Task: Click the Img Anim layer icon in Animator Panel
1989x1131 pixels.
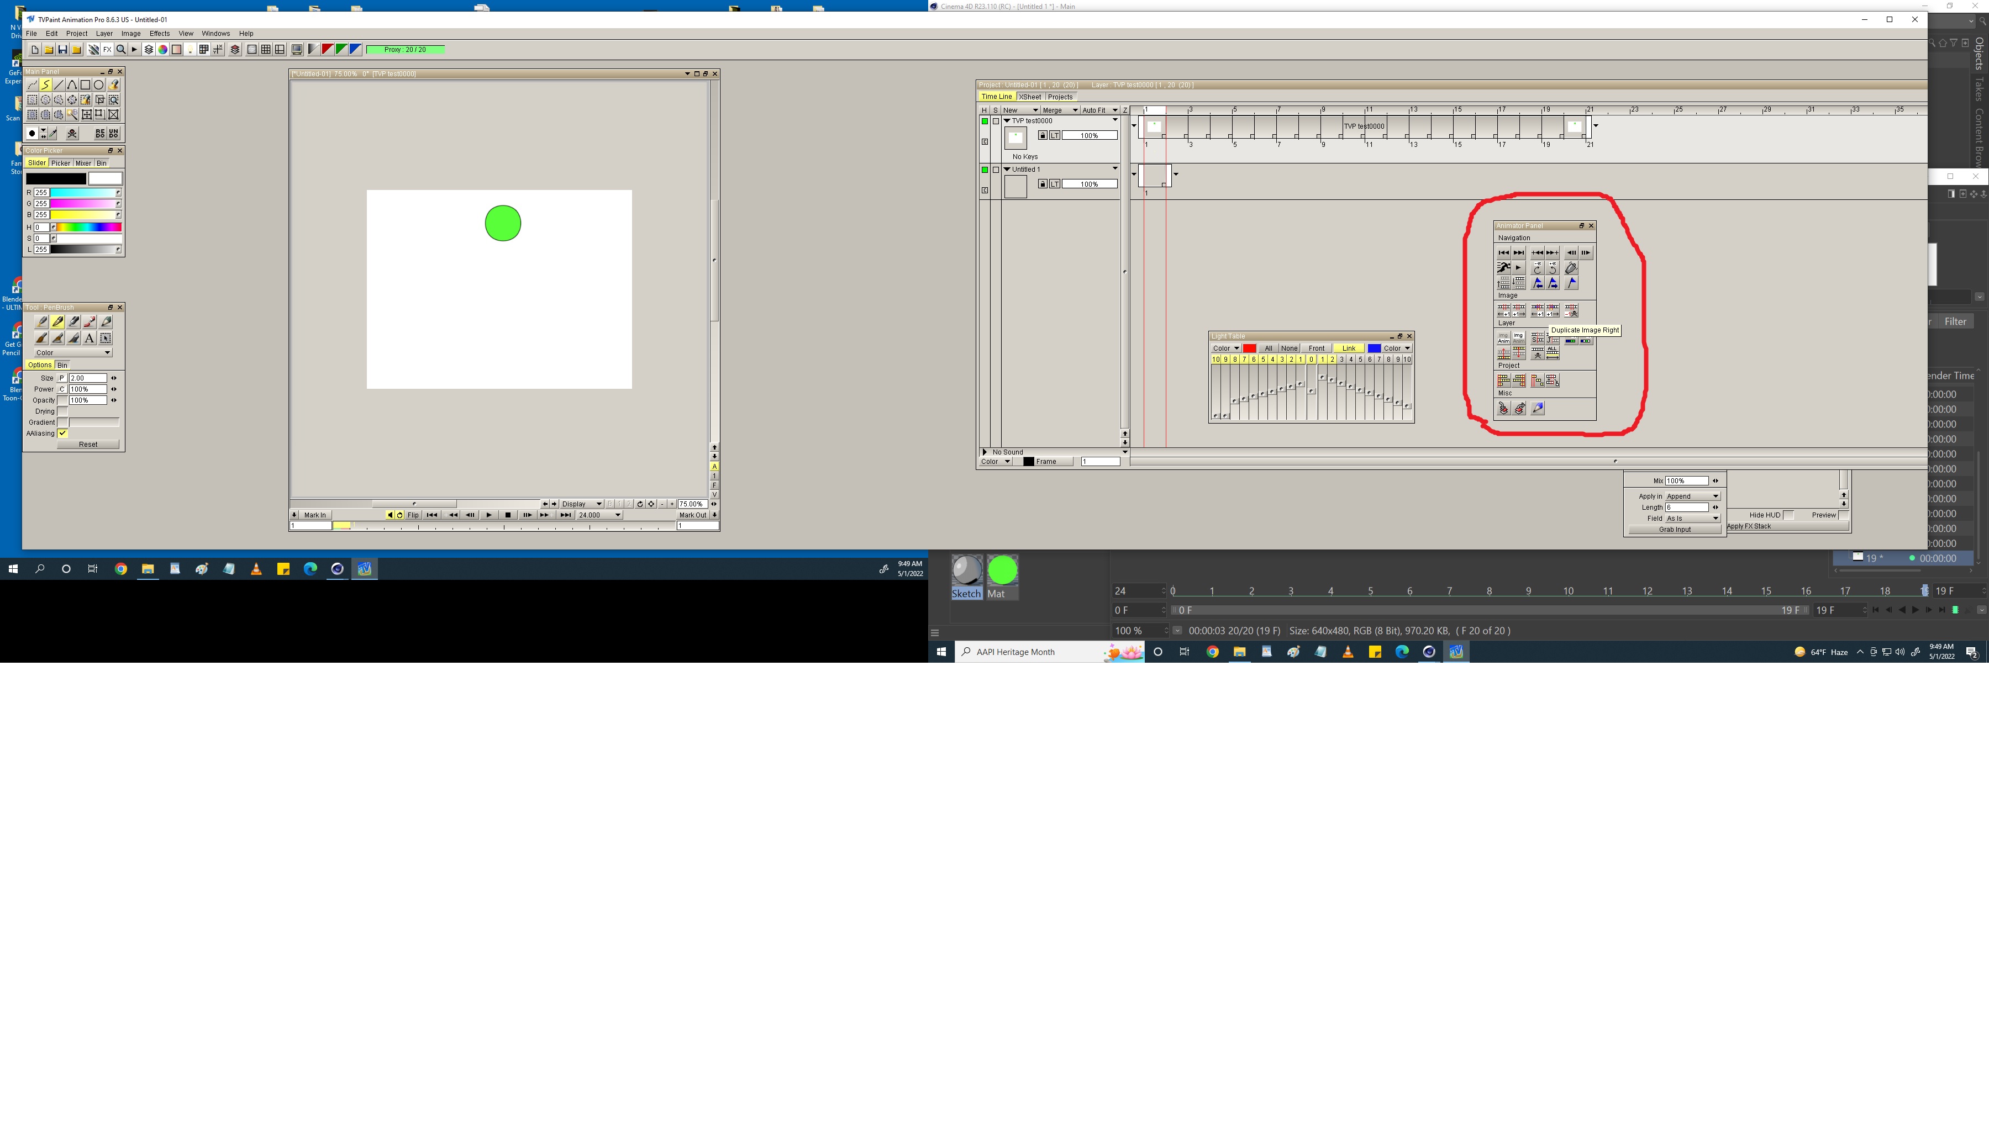Action: [x=1503, y=338]
